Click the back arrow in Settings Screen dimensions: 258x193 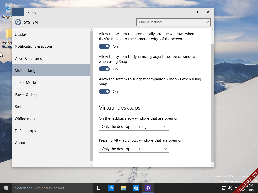[x=18, y=12]
